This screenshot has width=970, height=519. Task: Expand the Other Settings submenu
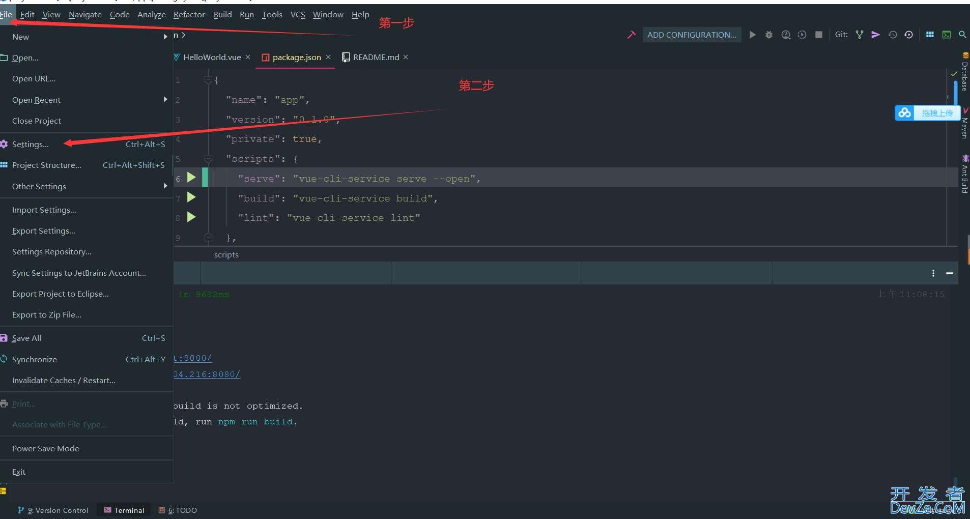pos(87,186)
